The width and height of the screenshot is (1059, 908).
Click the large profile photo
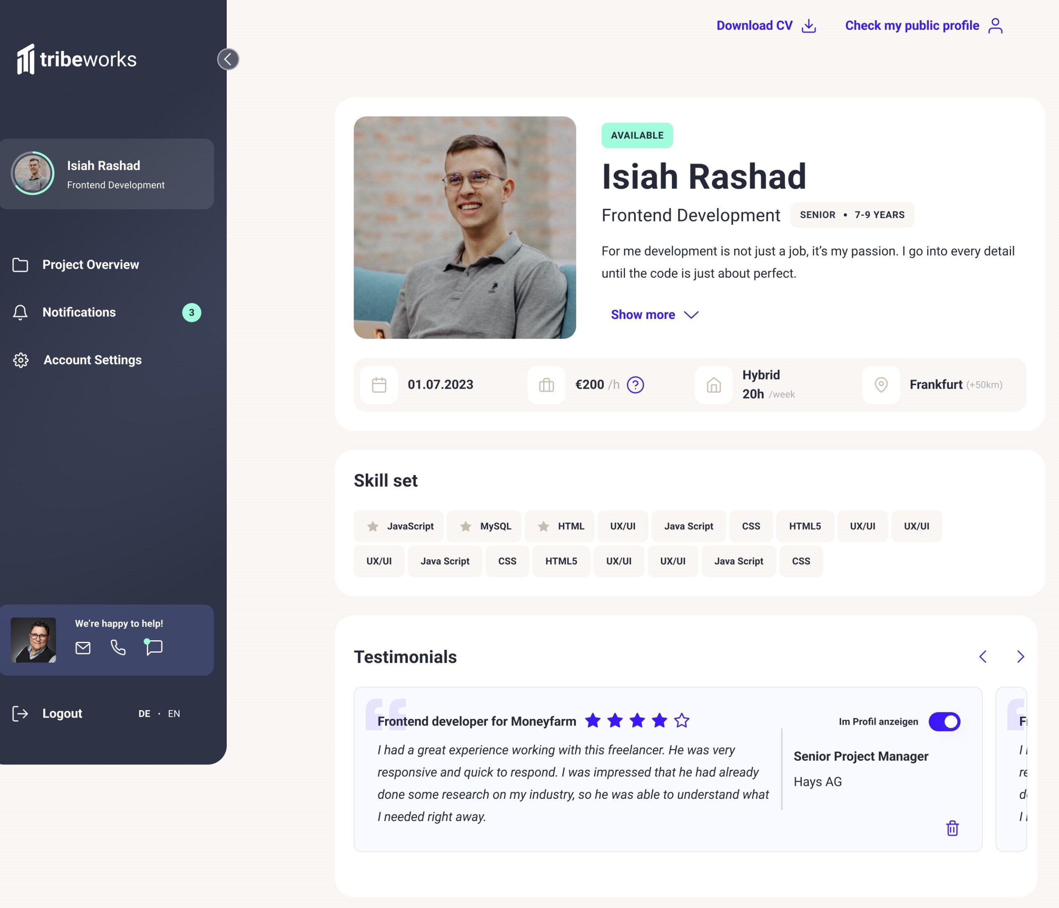click(465, 228)
